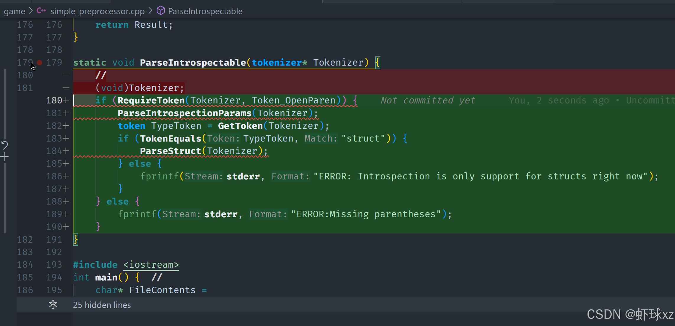675x326 pixels.
Task: Expand the 25 hidden lines region
Action: [102, 305]
